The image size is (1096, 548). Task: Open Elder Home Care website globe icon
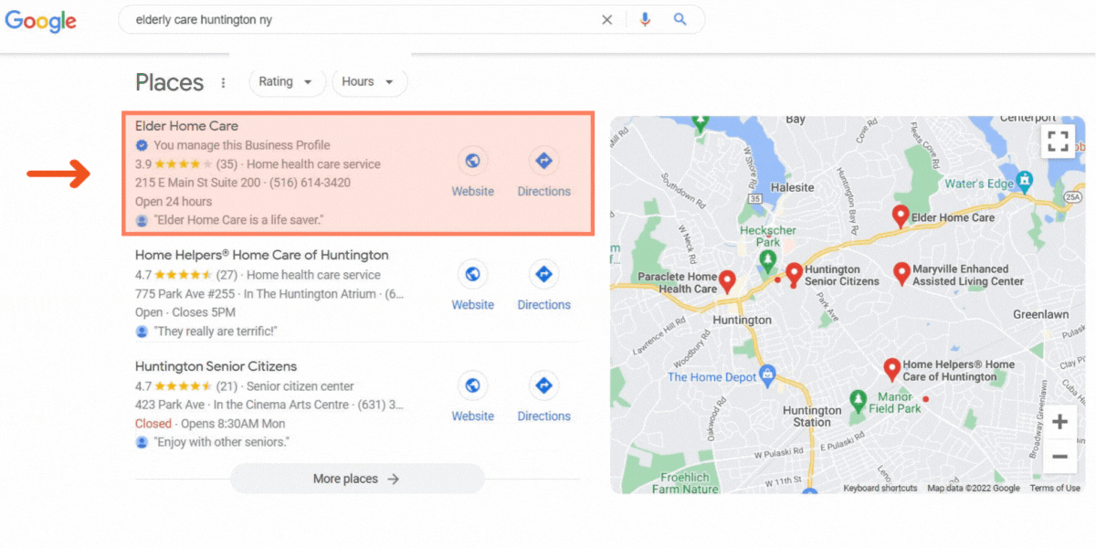click(x=472, y=161)
